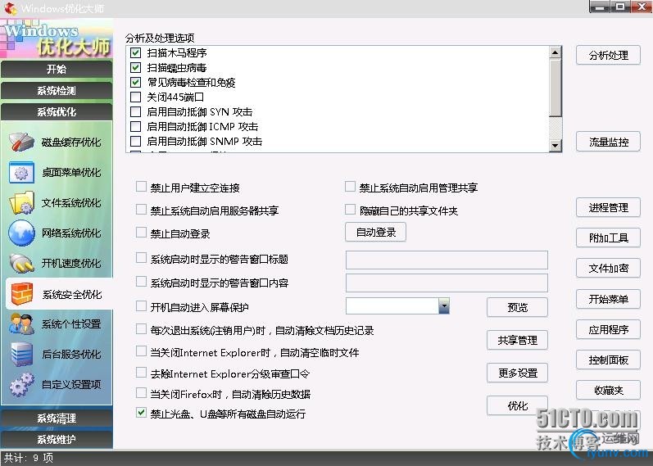Enable 关闭445端口 checkbox

(x=135, y=97)
